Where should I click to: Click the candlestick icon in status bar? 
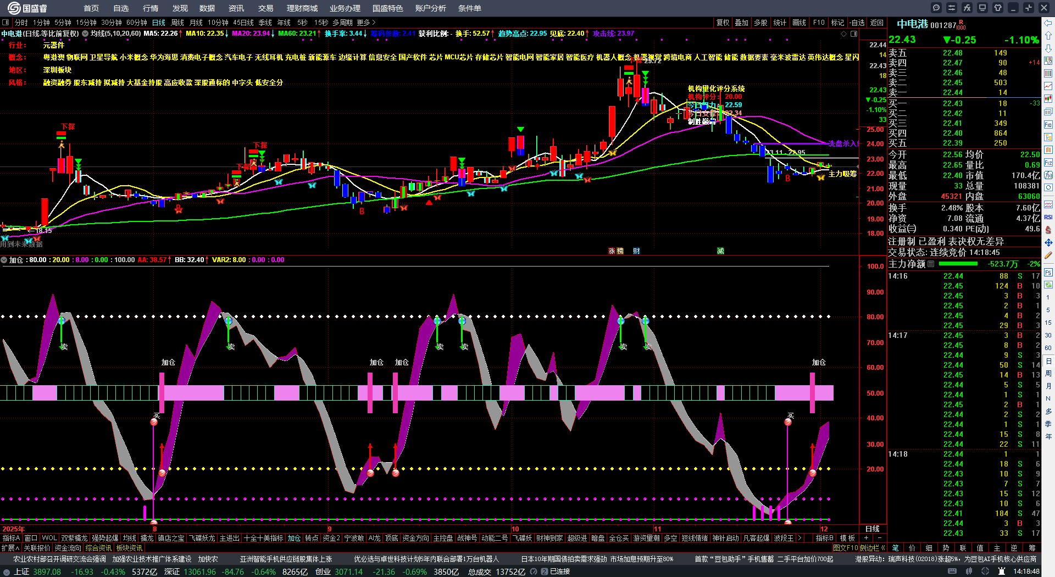[x=969, y=572]
